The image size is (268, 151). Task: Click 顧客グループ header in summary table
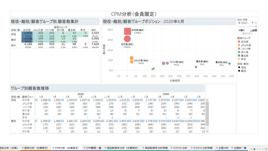click(x=60, y=27)
